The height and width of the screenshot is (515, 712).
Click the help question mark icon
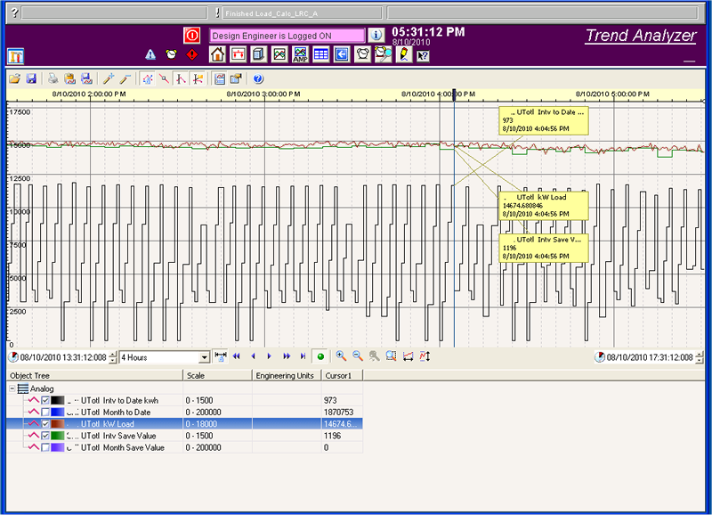point(257,78)
